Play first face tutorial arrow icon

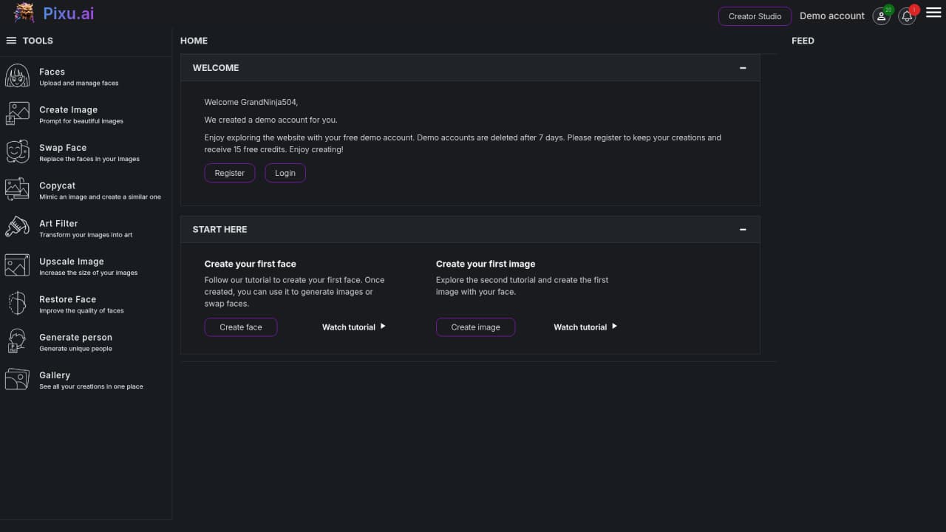coord(383,326)
